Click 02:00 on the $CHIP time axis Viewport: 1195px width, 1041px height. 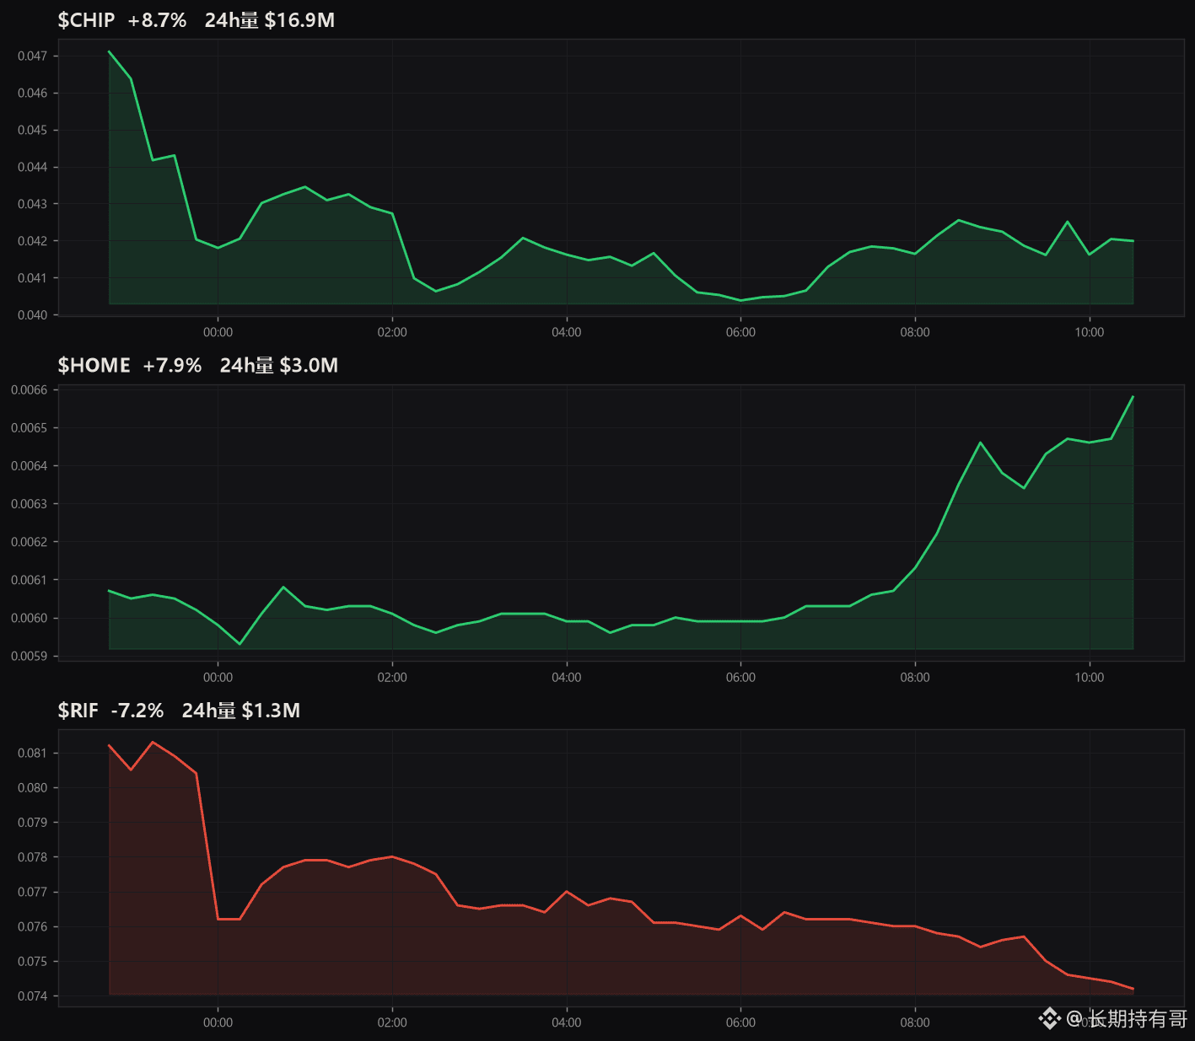click(392, 332)
